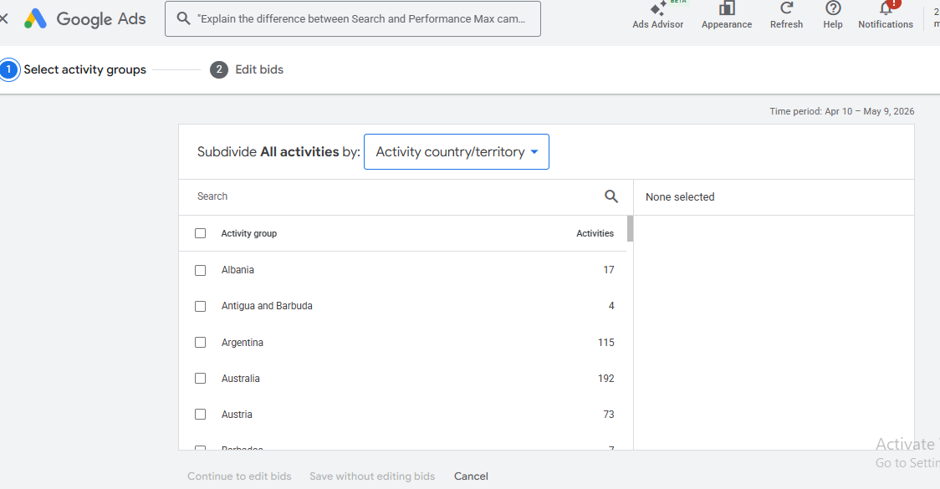Open Help question mark icon

point(833,8)
